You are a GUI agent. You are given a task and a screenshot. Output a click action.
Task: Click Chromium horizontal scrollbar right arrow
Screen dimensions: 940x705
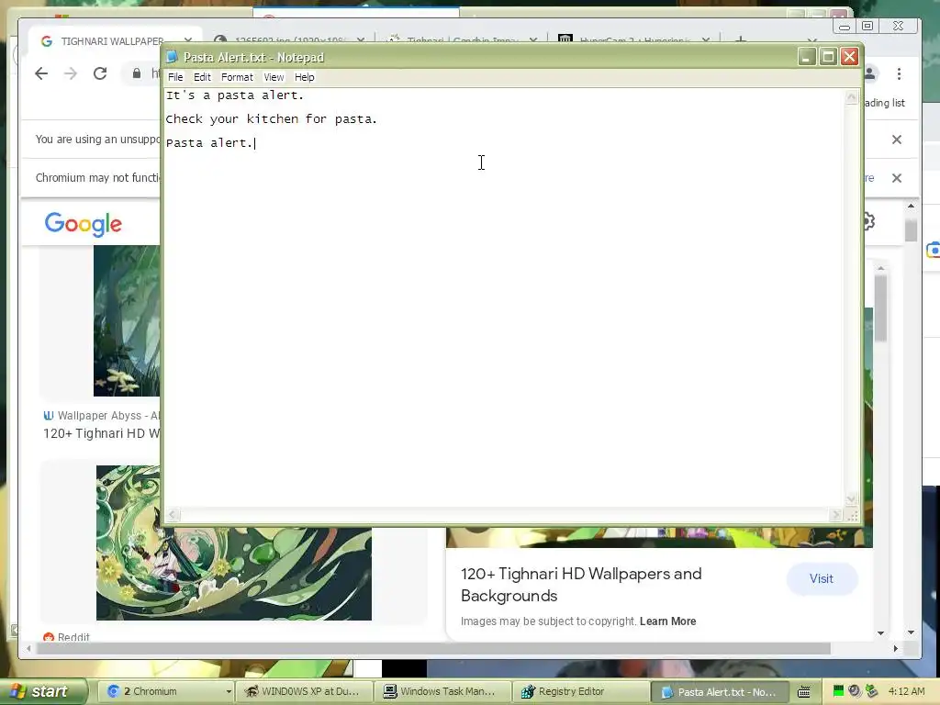(x=896, y=648)
